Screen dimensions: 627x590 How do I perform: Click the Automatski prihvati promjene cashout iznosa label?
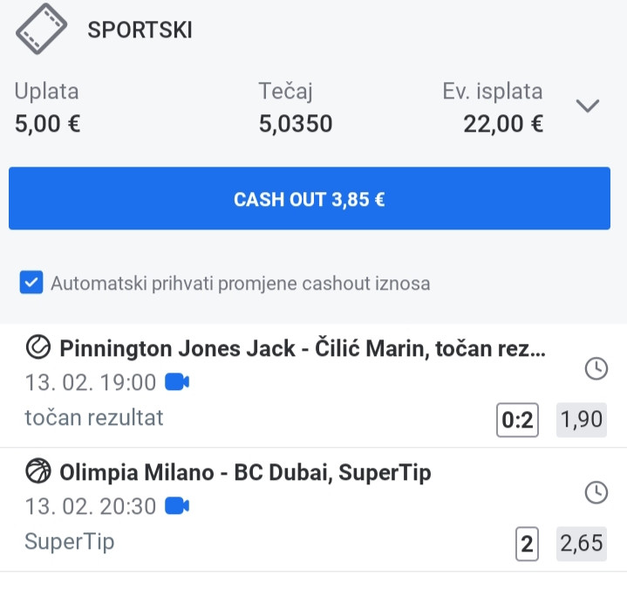(x=241, y=284)
